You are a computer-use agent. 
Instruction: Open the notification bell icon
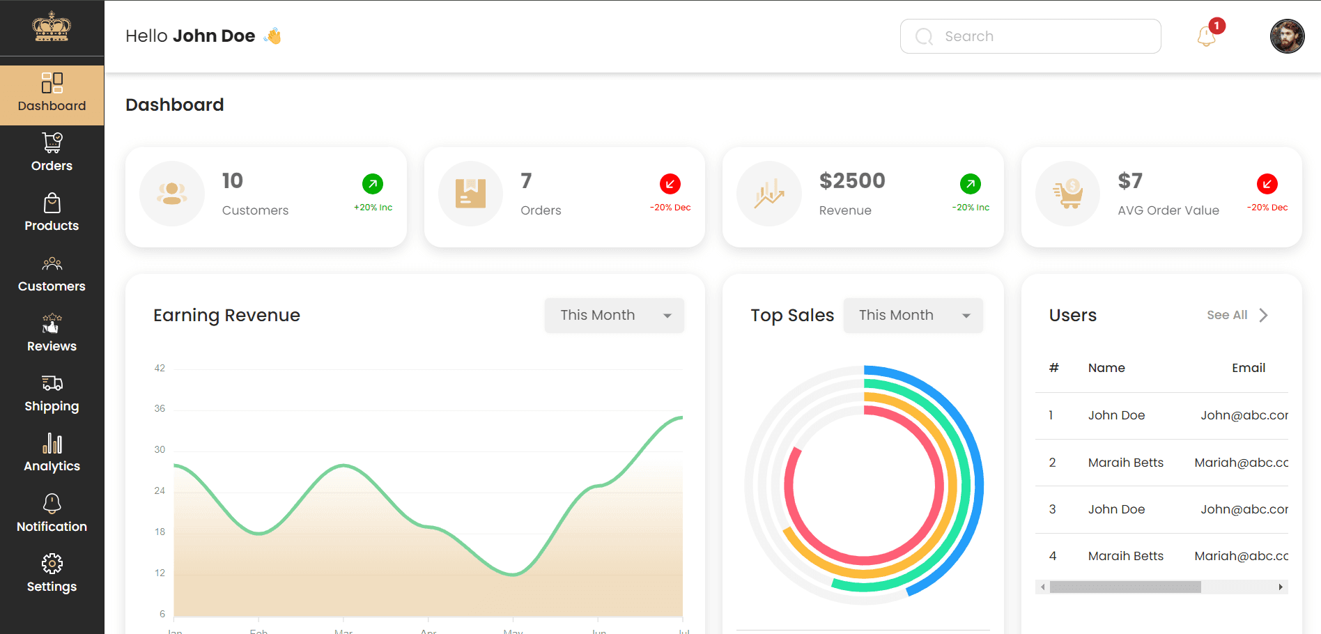[x=1207, y=36]
